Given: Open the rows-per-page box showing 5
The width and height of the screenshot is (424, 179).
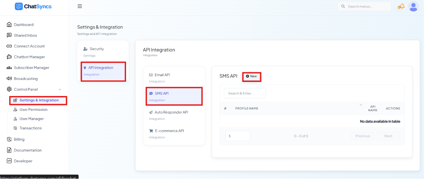Looking at the screenshot, I should 238,136.
